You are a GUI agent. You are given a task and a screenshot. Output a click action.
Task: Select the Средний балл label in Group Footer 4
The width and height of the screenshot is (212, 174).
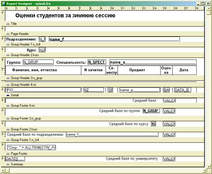pyautogui.click(x=144, y=101)
